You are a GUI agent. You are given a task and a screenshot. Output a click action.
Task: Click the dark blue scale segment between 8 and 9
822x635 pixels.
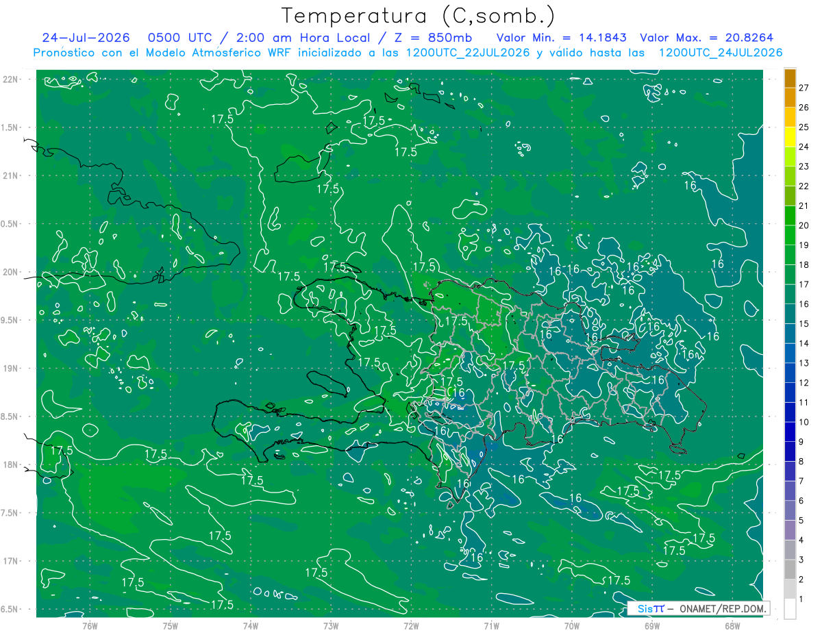[790, 451]
